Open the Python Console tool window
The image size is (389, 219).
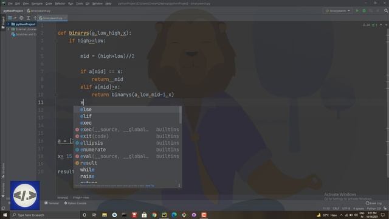(x=75, y=203)
